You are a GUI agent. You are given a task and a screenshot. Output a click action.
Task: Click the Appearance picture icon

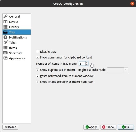[x=6, y=58]
